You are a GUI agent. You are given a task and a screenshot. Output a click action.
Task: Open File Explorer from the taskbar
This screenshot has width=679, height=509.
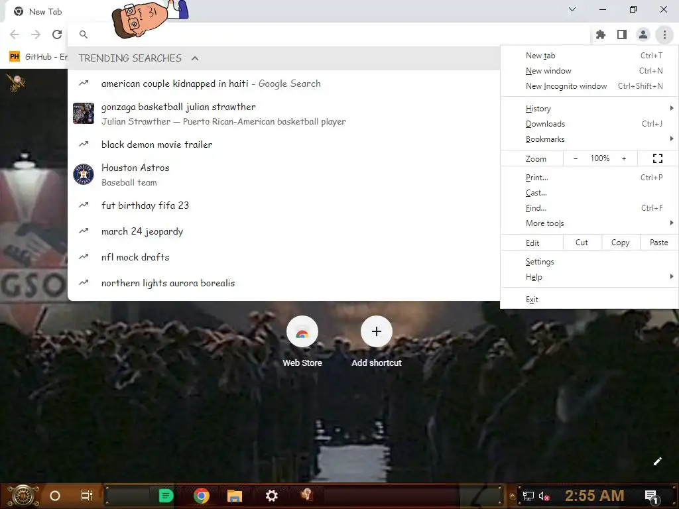(235, 496)
